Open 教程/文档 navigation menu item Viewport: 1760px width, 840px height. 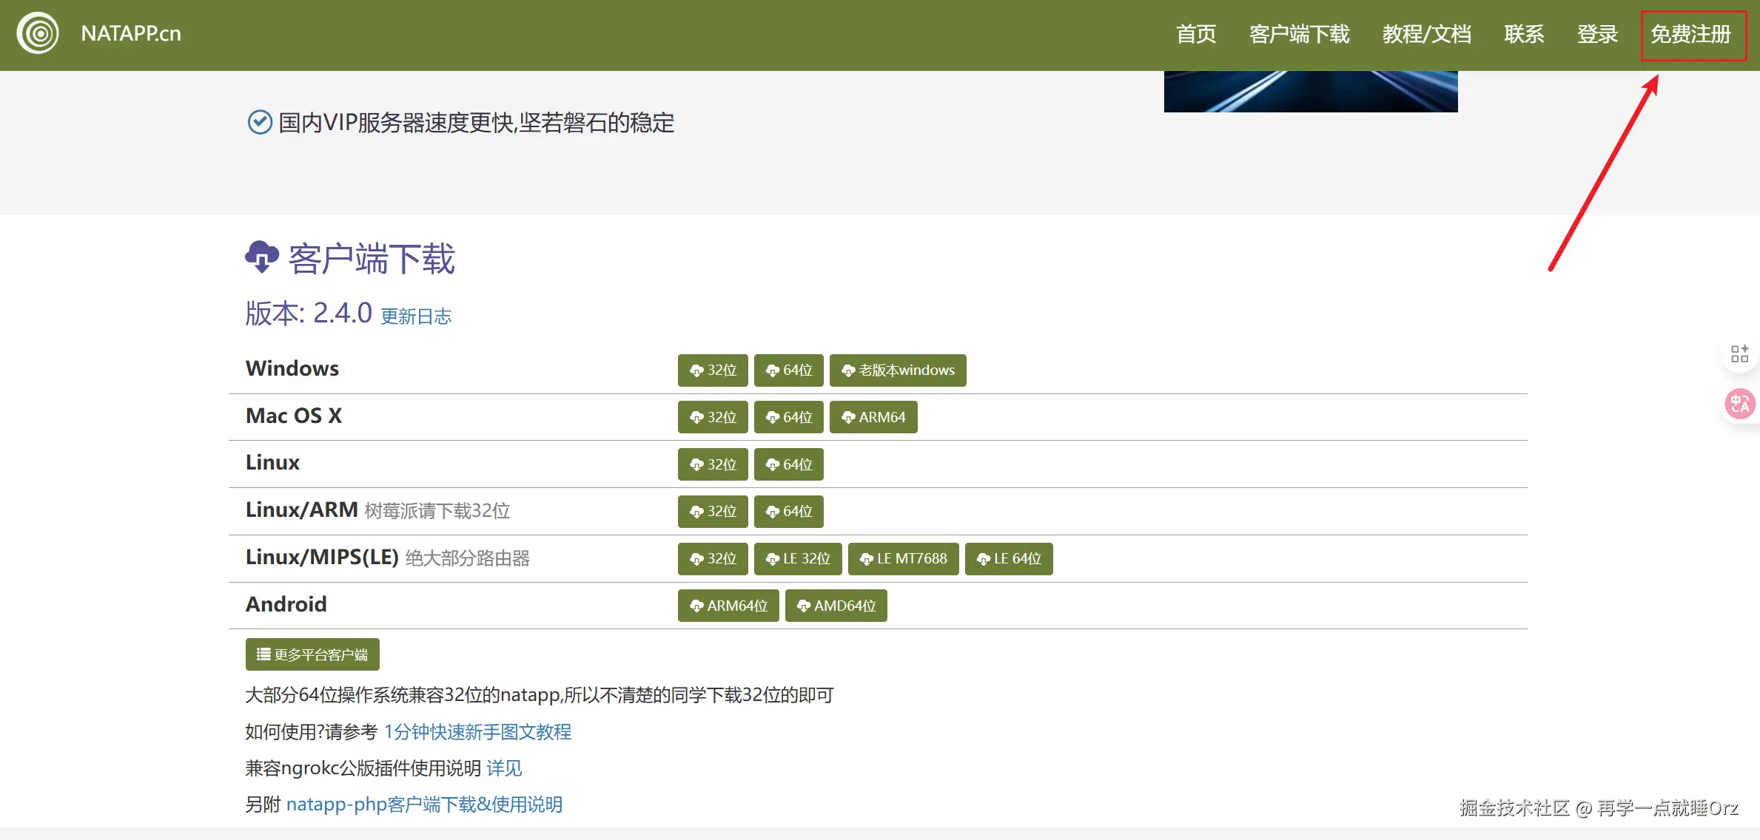coord(1426,34)
